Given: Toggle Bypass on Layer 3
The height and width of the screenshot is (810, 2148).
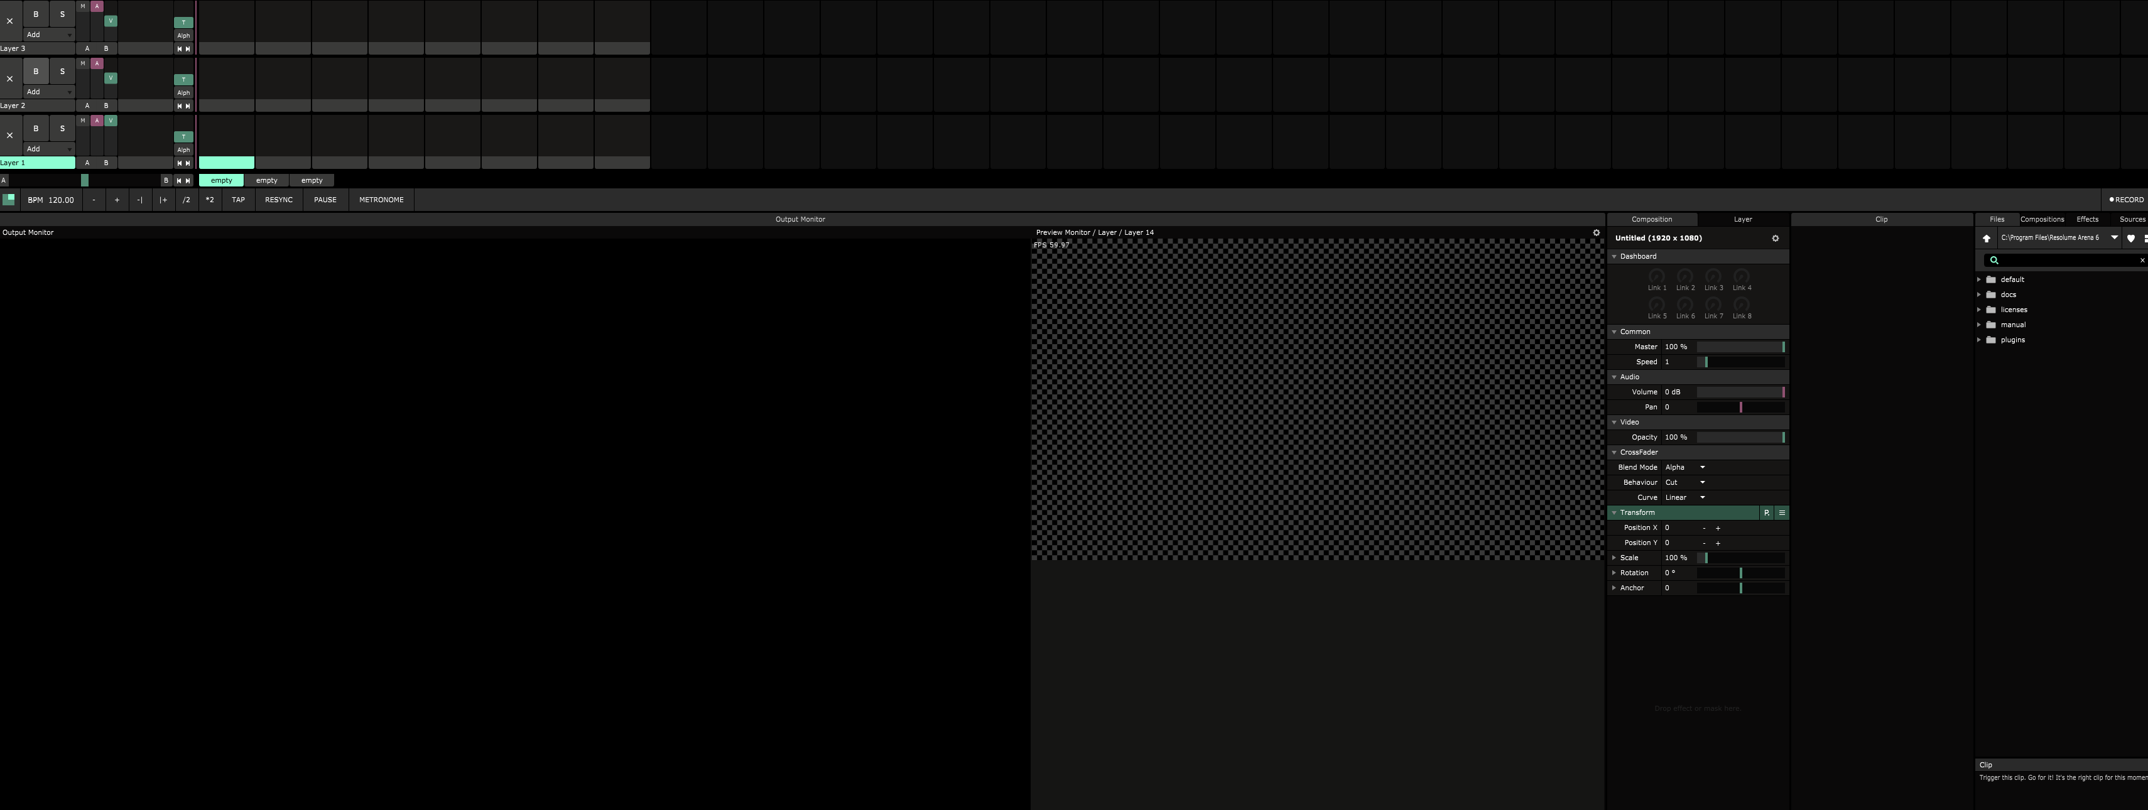Looking at the screenshot, I should point(36,14).
